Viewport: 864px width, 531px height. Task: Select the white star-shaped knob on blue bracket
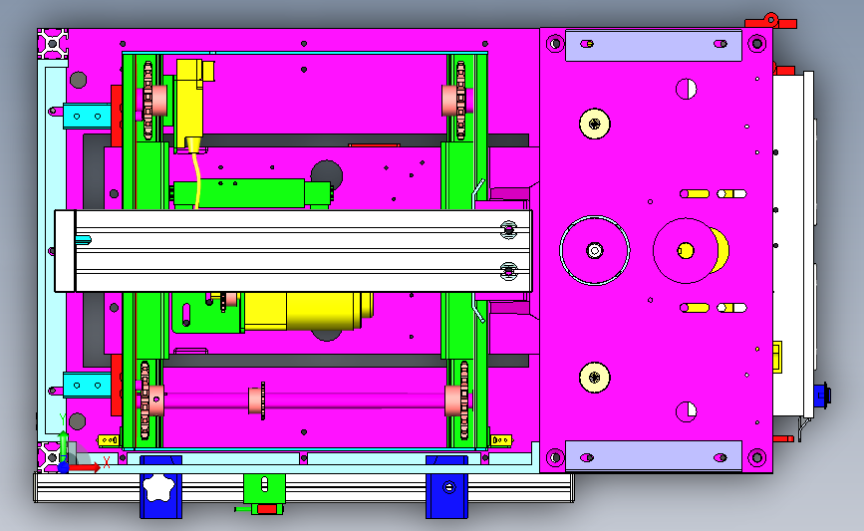pyautogui.click(x=158, y=487)
